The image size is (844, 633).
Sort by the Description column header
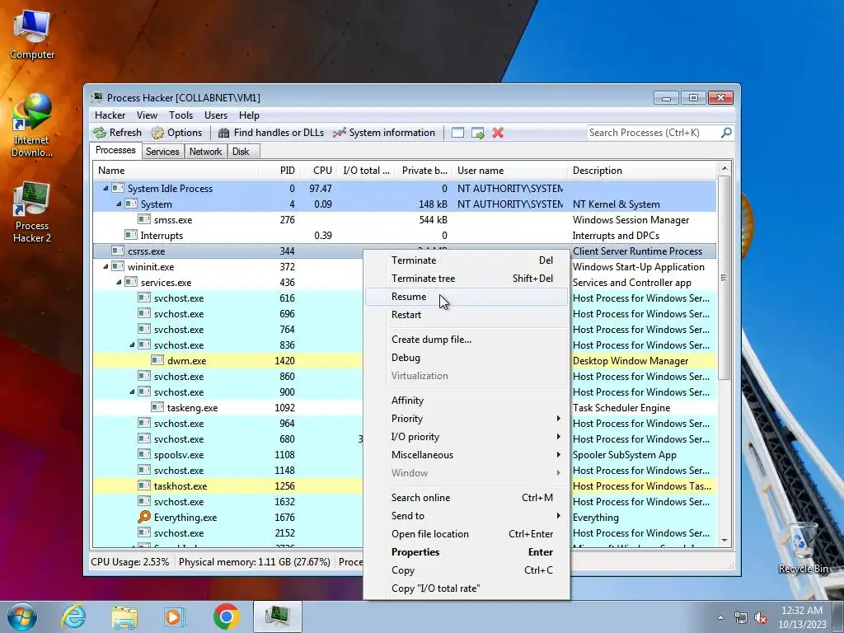click(x=641, y=171)
